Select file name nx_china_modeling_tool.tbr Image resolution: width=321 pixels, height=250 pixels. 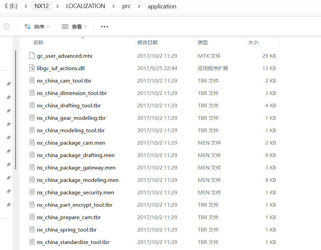pos(71,131)
